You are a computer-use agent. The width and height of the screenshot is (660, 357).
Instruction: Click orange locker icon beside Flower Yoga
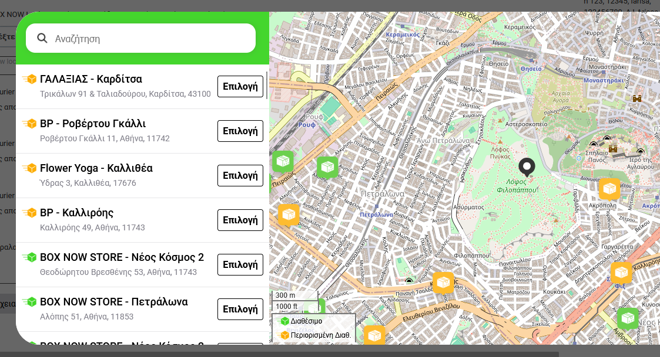pyautogui.click(x=29, y=168)
